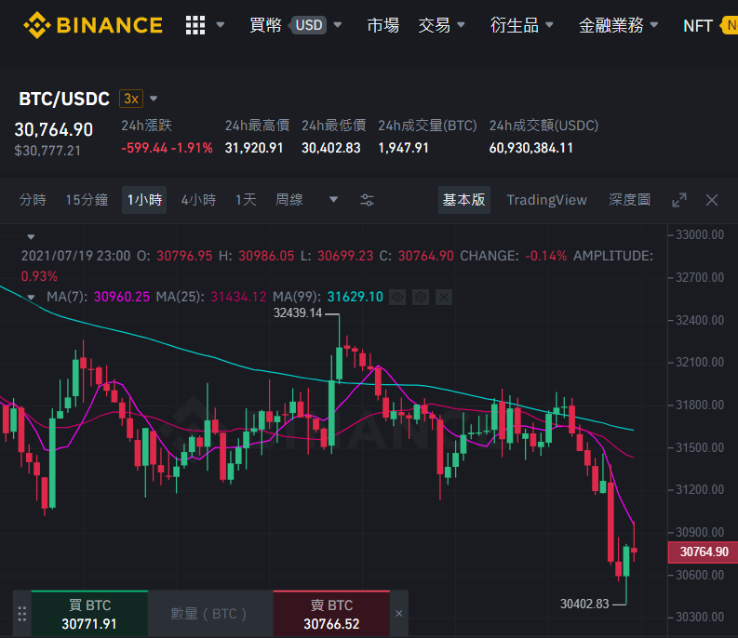Click the 24h high value 31,920.91

point(254,148)
